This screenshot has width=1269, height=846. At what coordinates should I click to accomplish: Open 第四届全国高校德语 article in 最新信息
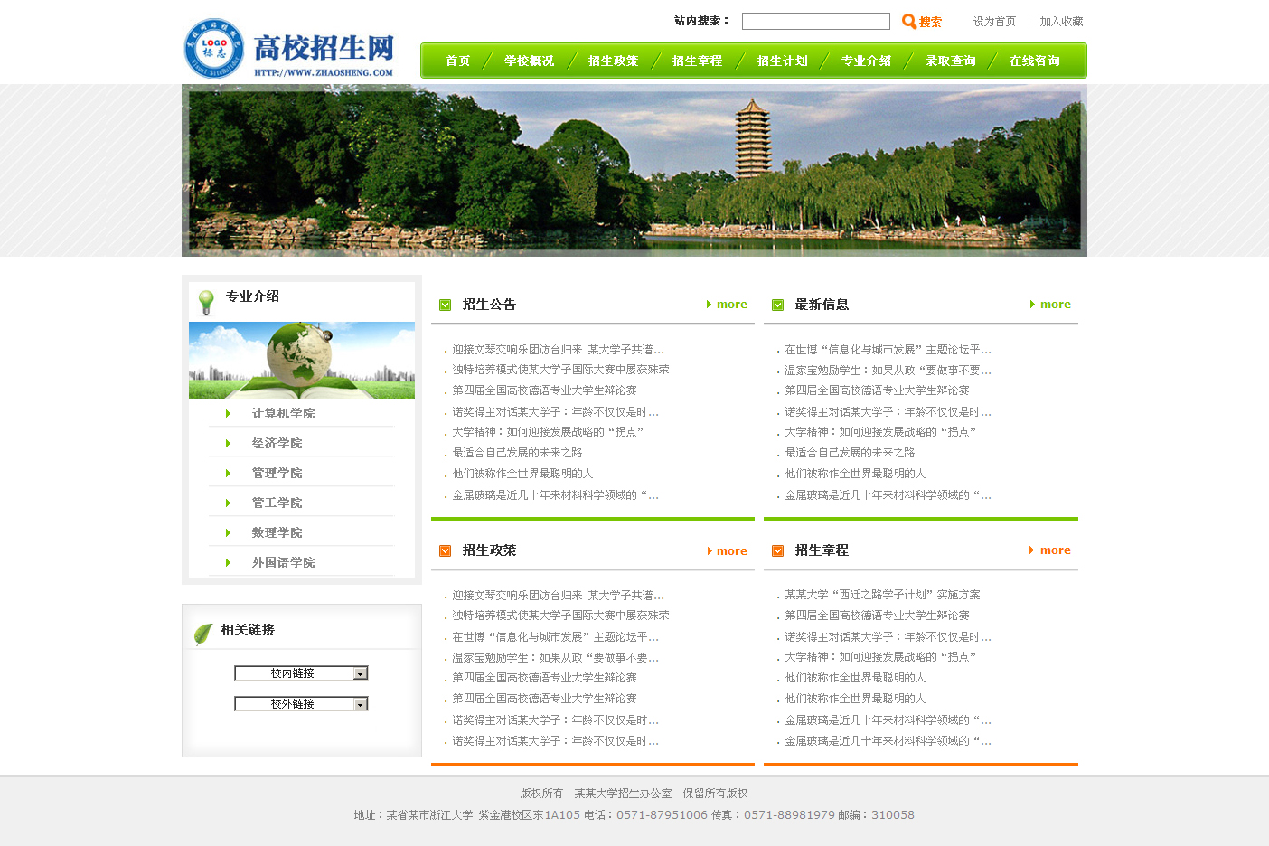click(877, 390)
